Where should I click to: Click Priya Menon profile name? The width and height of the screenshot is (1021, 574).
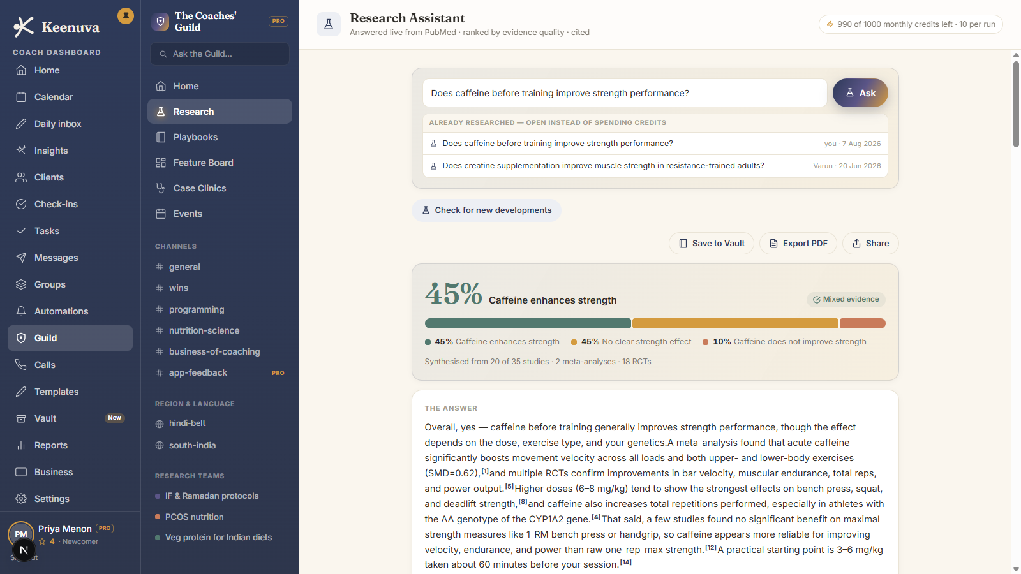[x=65, y=529]
